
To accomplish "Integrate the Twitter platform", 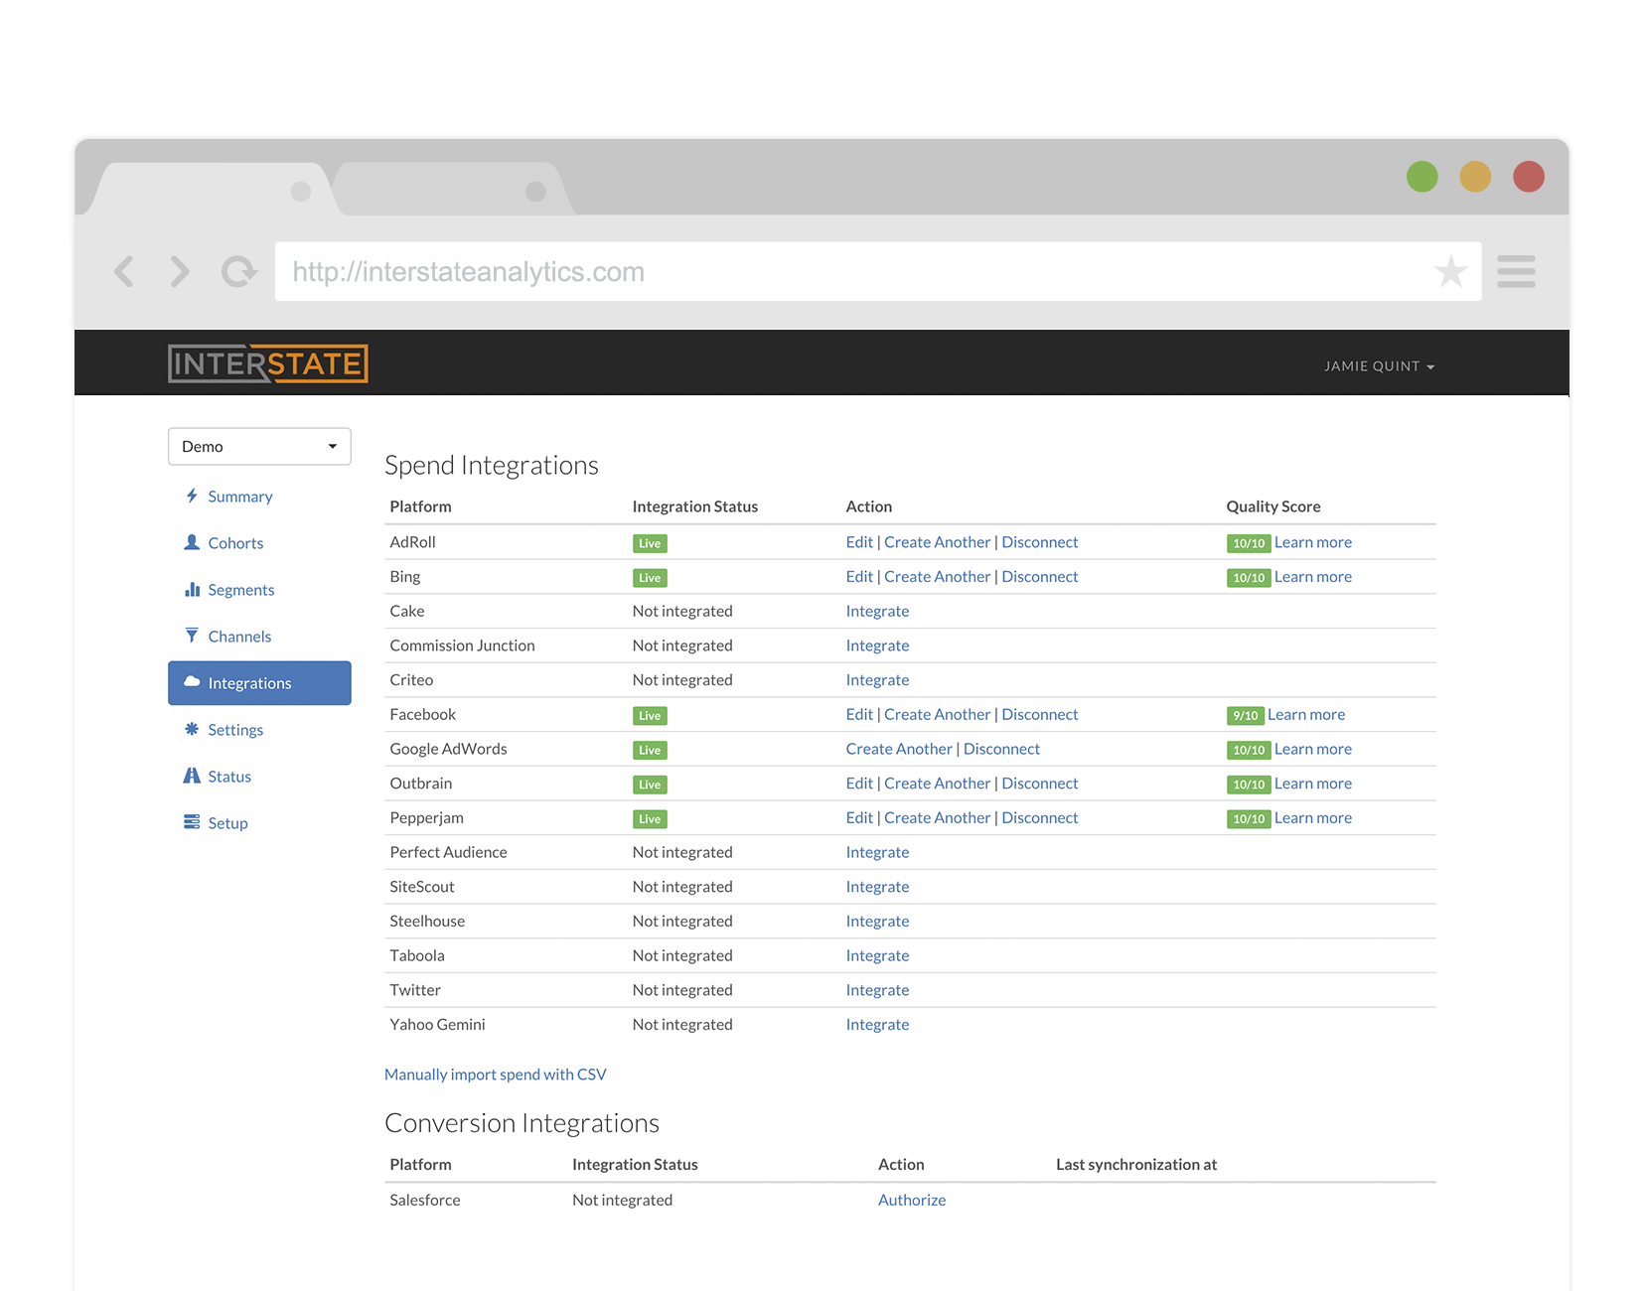I will [x=877, y=990].
